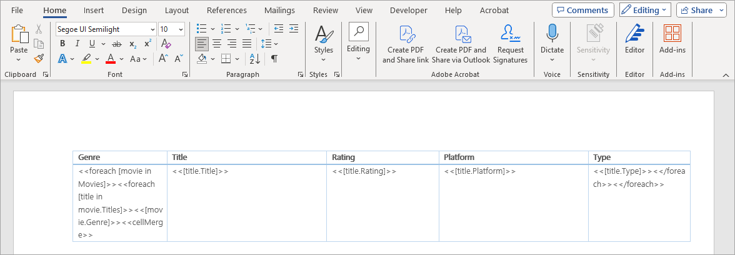Open the Acrobat tab
Image resolution: width=735 pixels, height=255 pixels.
coord(494,10)
